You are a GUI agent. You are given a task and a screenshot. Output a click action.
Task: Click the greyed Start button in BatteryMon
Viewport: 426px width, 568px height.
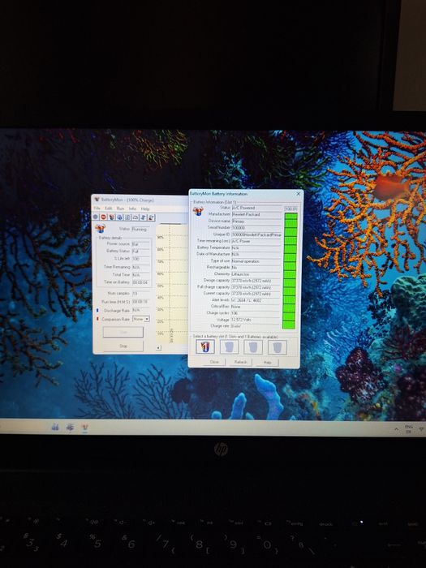[123, 332]
